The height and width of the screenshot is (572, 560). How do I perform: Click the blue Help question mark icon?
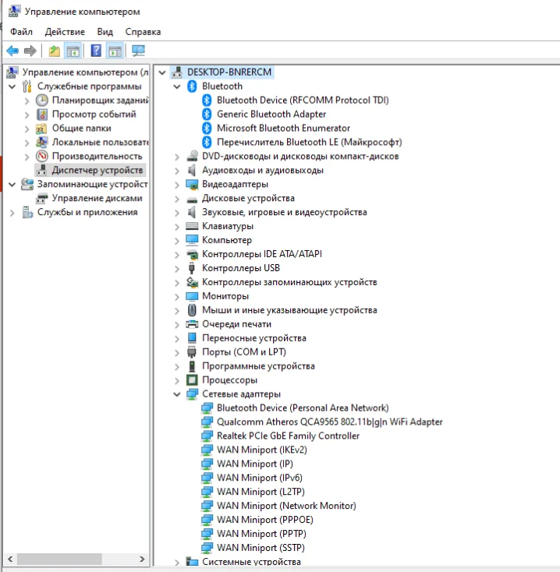(x=96, y=51)
